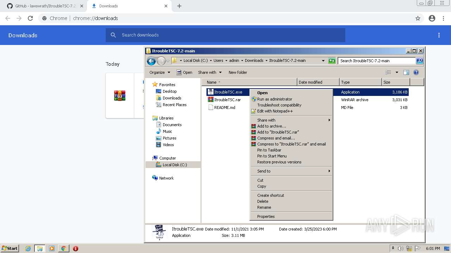The height and width of the screenshot is (253, 451).
Task: Select Desktop in Favorites
Action: pos(166,91)
